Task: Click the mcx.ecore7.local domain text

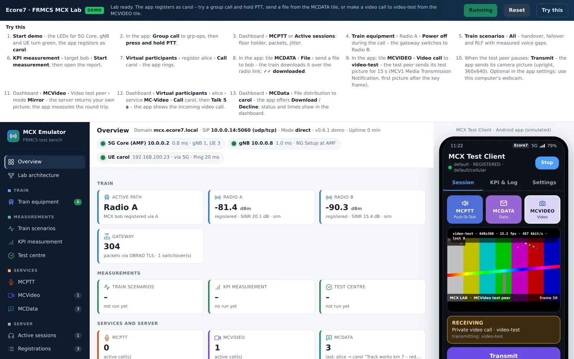Action: (x=176, y=130)
